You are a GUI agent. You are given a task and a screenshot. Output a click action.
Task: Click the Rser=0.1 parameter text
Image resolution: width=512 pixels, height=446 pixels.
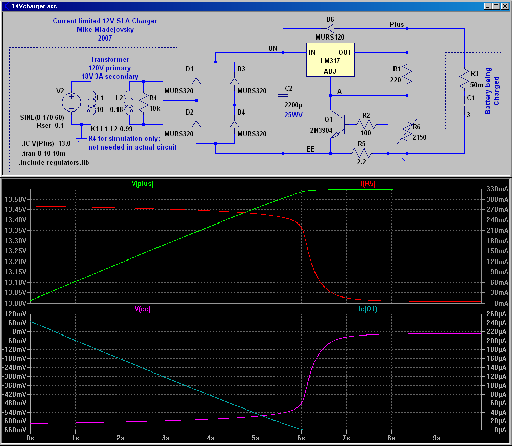pos(51,126)
